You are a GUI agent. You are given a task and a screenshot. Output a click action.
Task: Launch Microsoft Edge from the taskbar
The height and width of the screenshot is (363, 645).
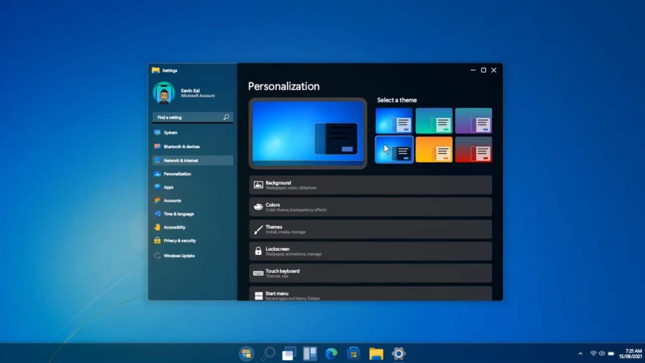(x=332, y=353)
